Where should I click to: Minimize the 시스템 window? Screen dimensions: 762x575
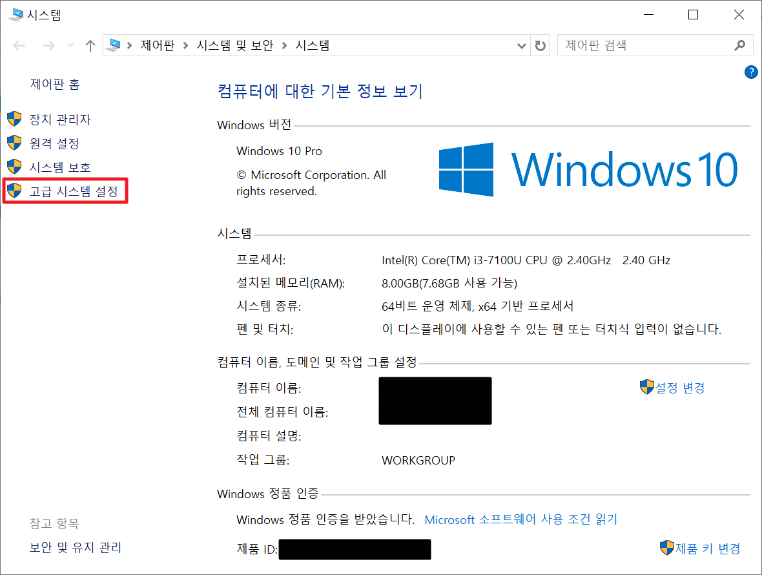(648, 15)
